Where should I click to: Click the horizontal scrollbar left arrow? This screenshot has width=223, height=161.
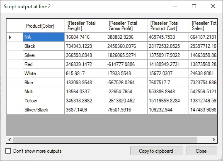point(10,140)
